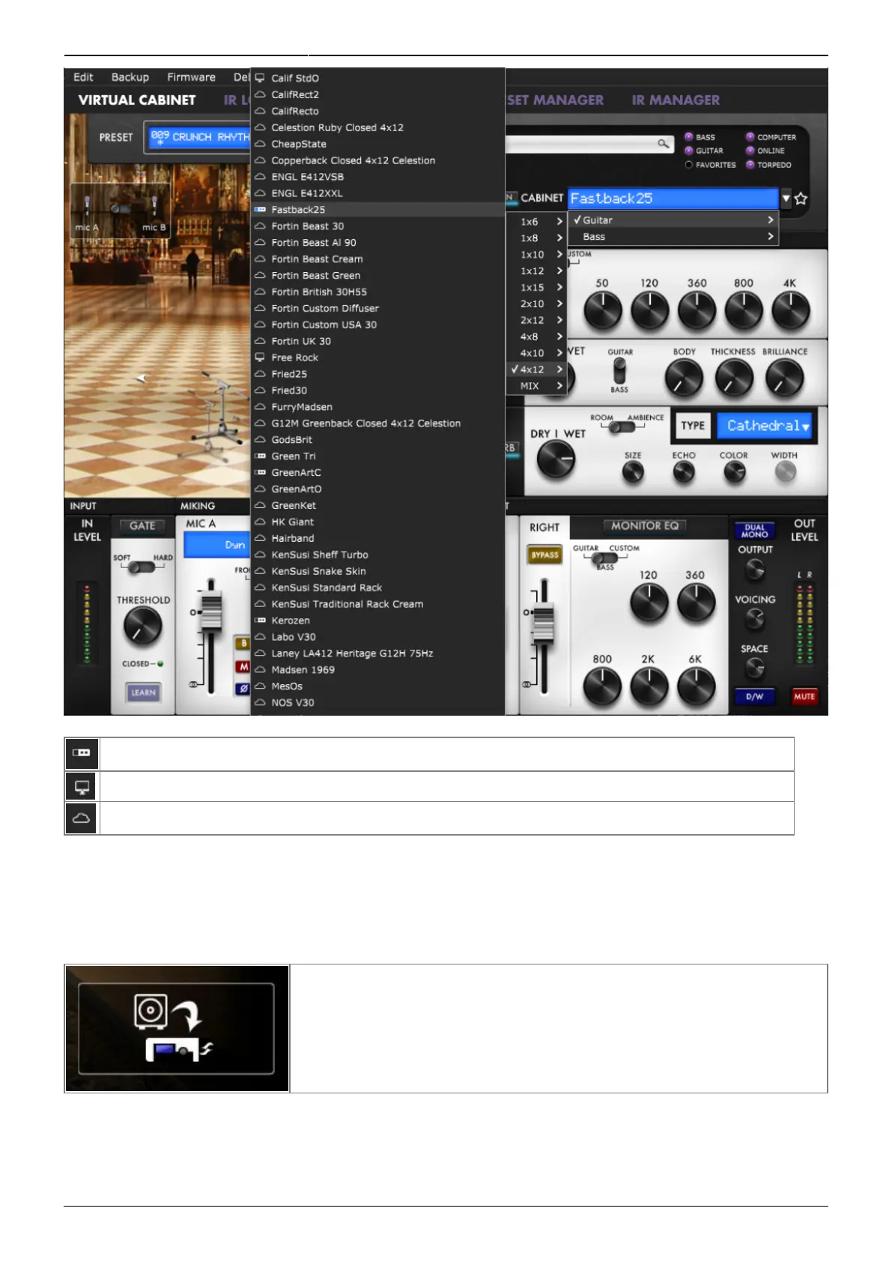892x1262 pixels.
Task: Open the Edit menu
Action: pyautogui.click(x=83, y=77)
